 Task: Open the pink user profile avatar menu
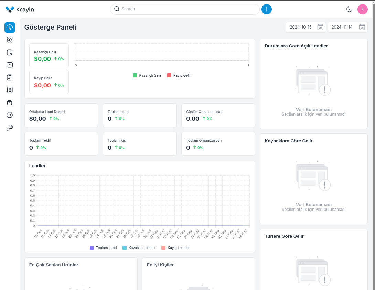[x=362, y=9]
